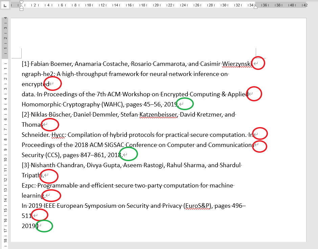The height and width of the screenshot is (249, 318).
Task: Click on "ngraph-he2:" in the document
Action: point(38,74)
